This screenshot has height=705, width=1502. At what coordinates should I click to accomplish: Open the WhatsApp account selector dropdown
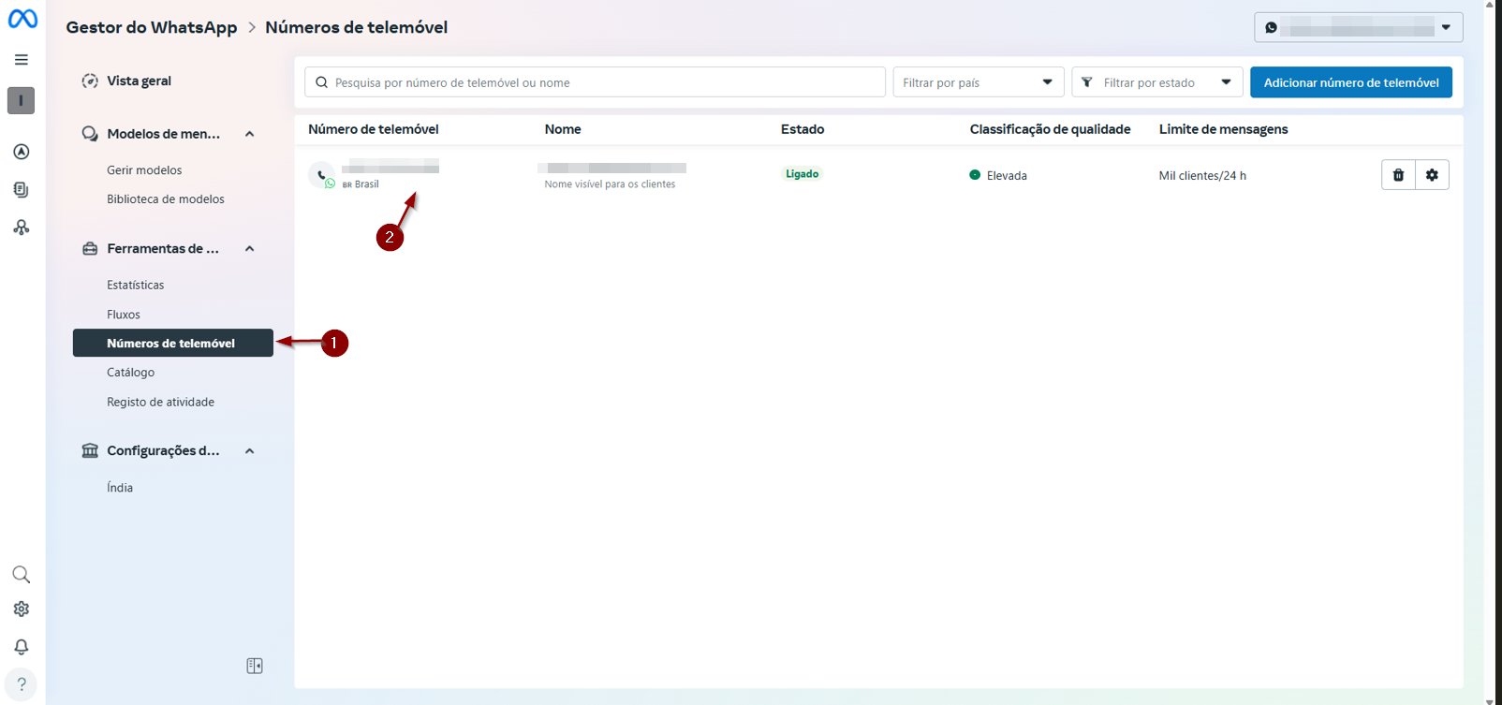(x=1358, y=27)
